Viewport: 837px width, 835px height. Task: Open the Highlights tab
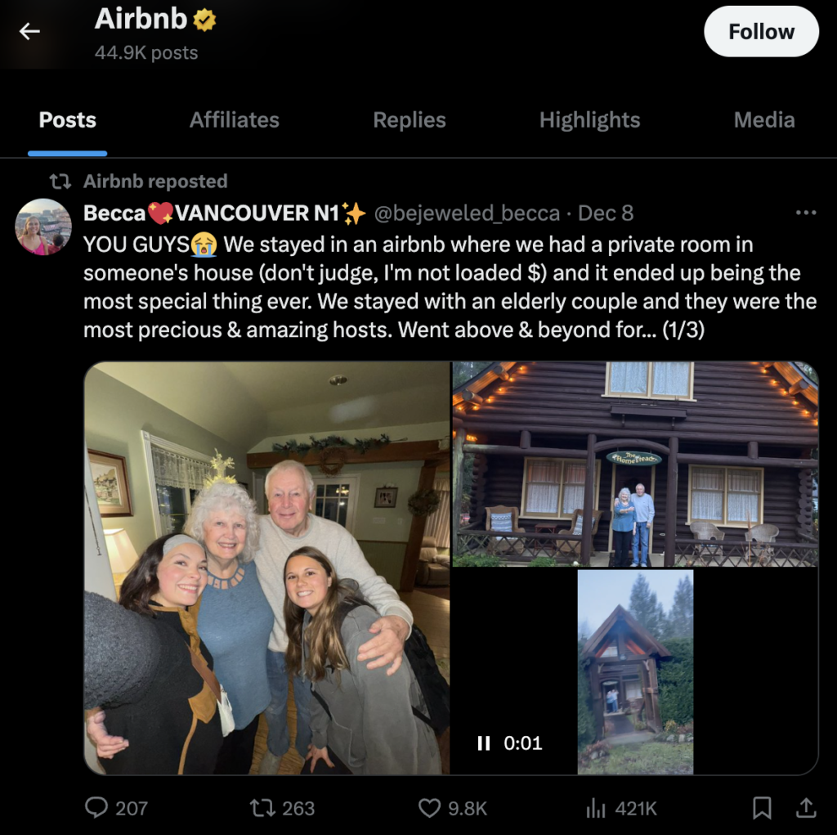pyautogui.click(x=589, y=119)
